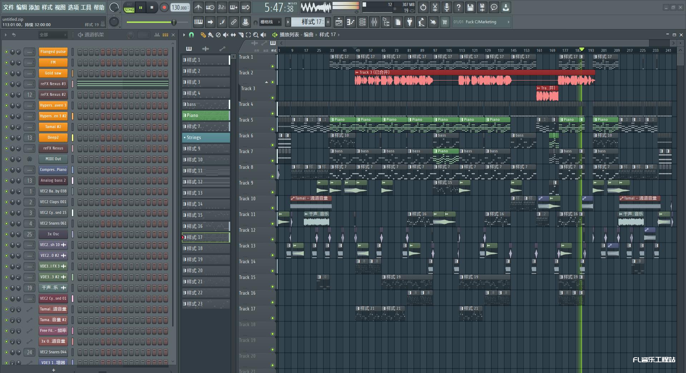Open the mixer window
The width and height of the screenshot is (686, 373).
click(374, 22)
